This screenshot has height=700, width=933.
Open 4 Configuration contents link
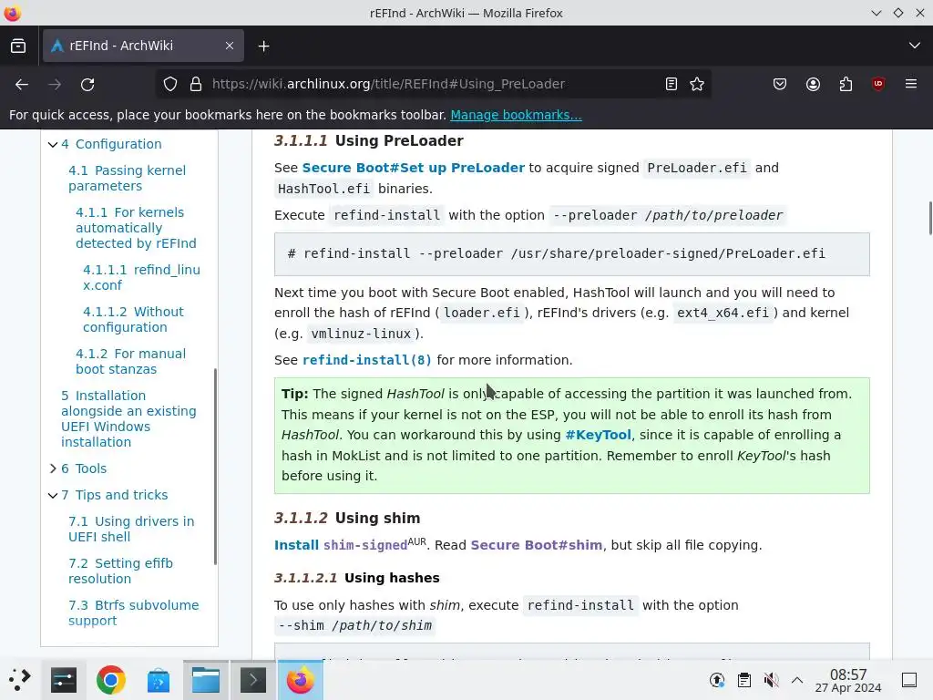coord(111,144)
